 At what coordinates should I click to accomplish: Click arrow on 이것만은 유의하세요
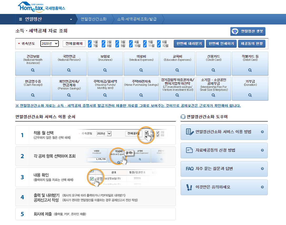(262, 187)
